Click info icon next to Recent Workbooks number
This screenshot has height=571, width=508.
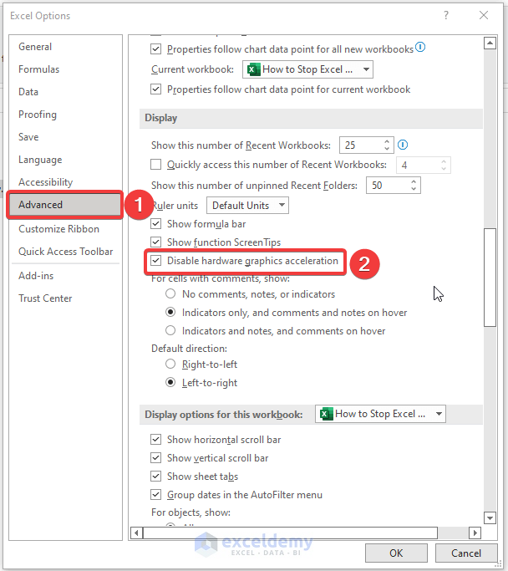[x=403, y=145]
